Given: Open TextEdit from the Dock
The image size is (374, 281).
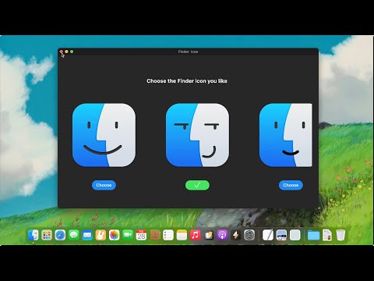Looking at the screenshot, I should coord(268,235).
